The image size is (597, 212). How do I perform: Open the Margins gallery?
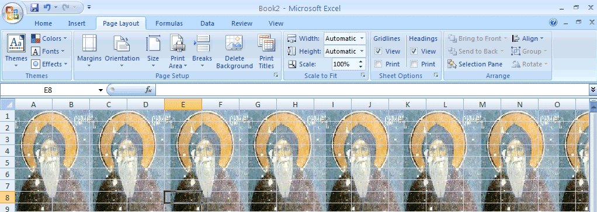pyautogui.click(x=89, y=51)
